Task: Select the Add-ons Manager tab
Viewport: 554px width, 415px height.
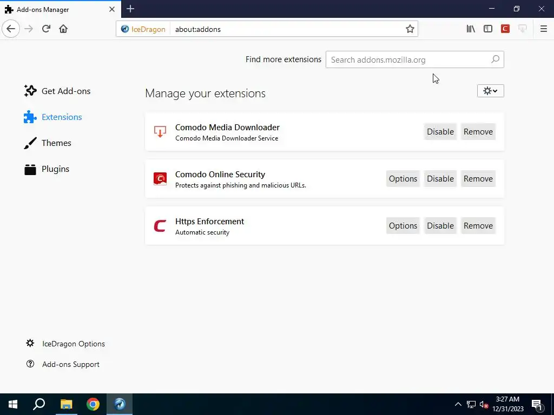Action: coord(61,9)
